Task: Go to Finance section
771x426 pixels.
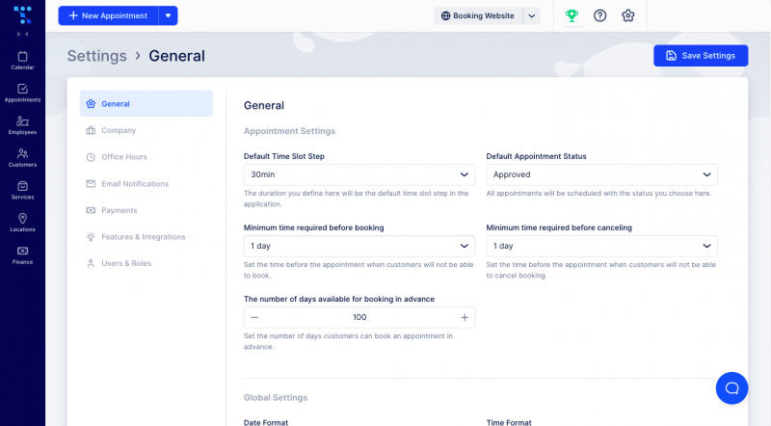Action: click(22, 255)
